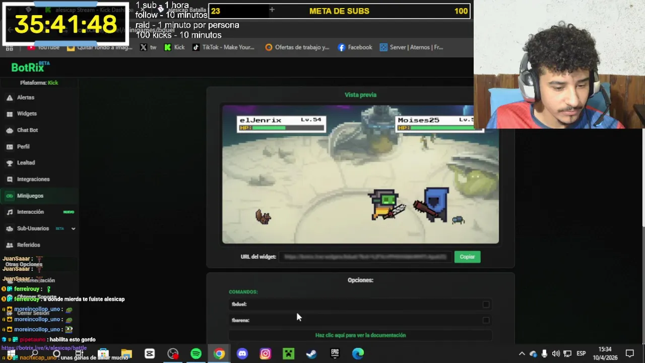This screenshot has width=645, height=363.
Task: Open the Windows notification center
Action: pyautogui.click(x=630, y=354)
